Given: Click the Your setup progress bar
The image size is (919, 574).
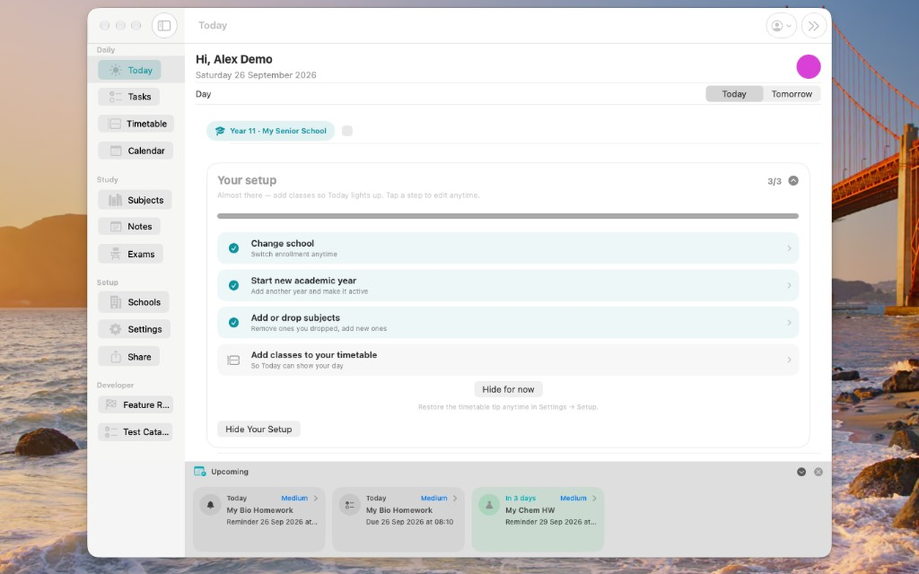Looking at the screenshot, I should 508,216.
